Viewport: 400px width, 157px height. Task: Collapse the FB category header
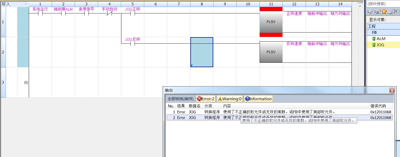point(374,33)
